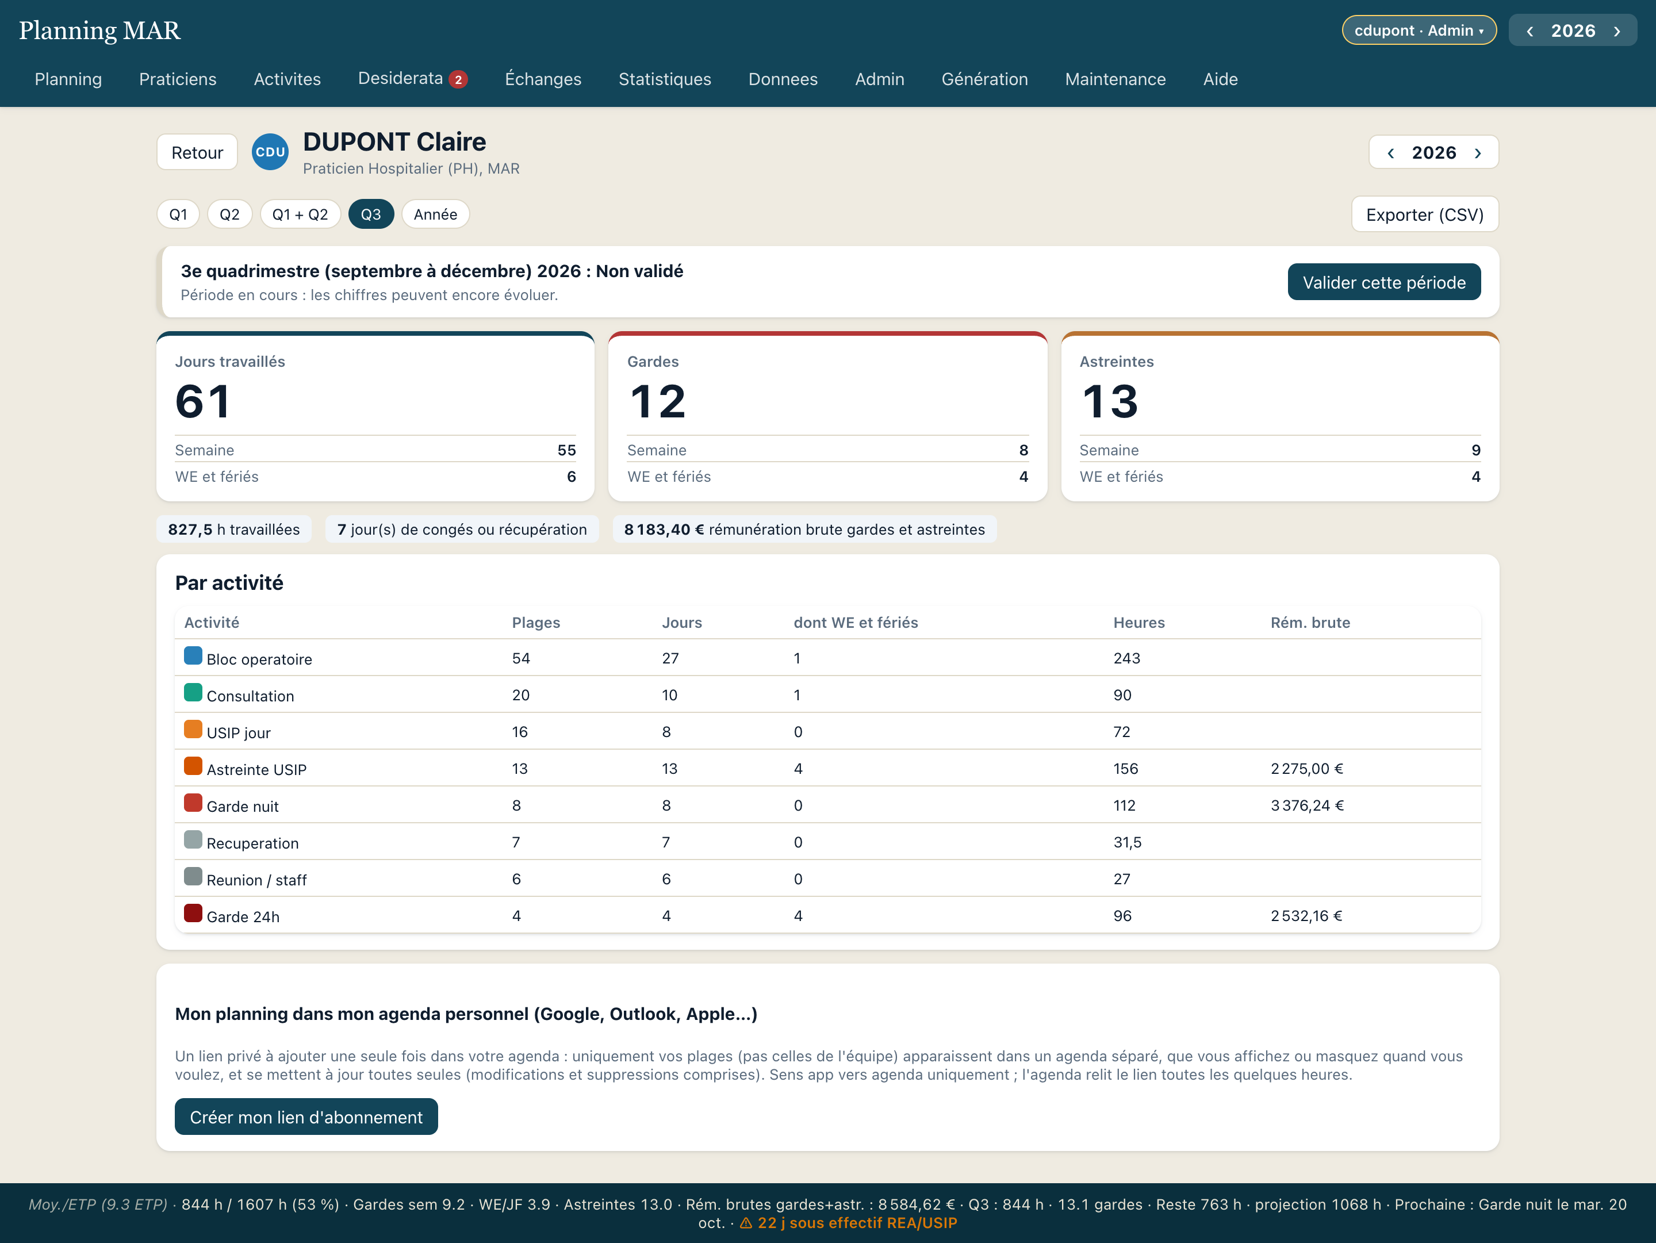
Task: Click the 3 376,24 € Garde nuit amount
Action: [1307, 805]
